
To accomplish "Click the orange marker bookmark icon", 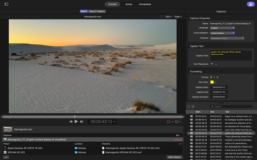I will click(x=169, y=122).
